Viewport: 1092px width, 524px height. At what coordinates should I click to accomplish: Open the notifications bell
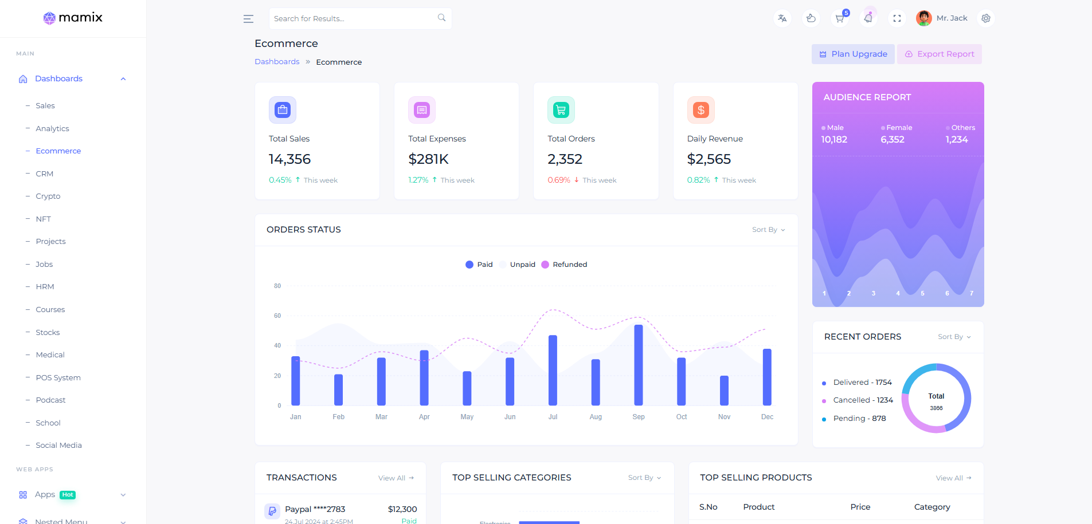(868, 18)
